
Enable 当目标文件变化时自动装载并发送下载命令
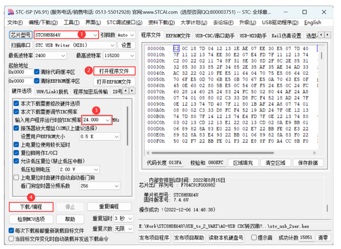(11, 239)
